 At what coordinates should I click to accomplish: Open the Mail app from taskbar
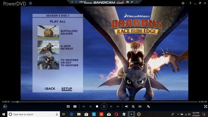[x=109, y=114]
